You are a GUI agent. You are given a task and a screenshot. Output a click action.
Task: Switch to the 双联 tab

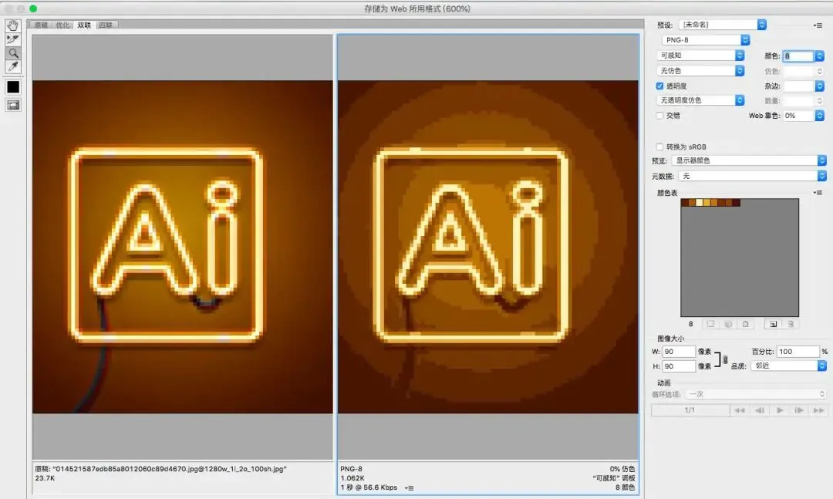click(x=84, y=25)
